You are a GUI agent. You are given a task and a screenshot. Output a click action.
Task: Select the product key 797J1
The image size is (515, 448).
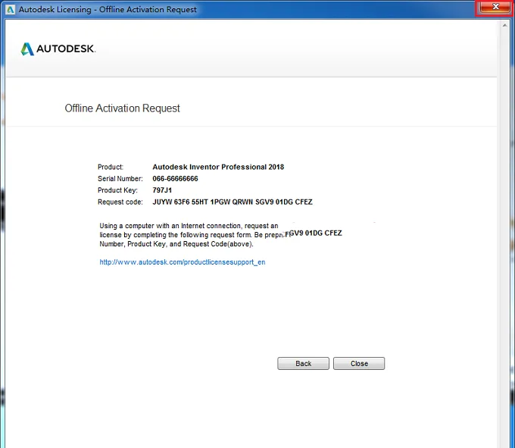pyautogui.click(x=162, y=190)
